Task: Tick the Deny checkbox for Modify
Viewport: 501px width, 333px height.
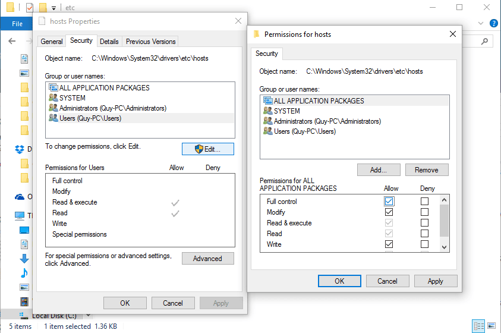Action: [424, 212]
